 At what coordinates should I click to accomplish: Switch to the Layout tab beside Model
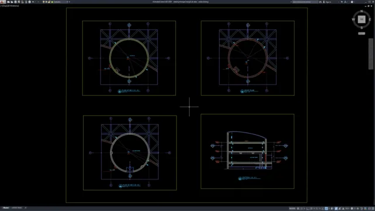point(17,208)
